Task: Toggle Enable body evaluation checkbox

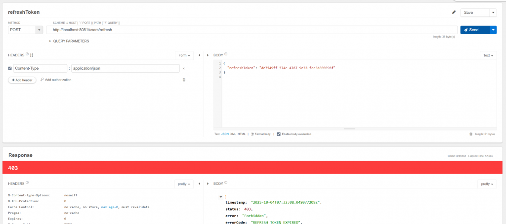Action: [279, 134]
